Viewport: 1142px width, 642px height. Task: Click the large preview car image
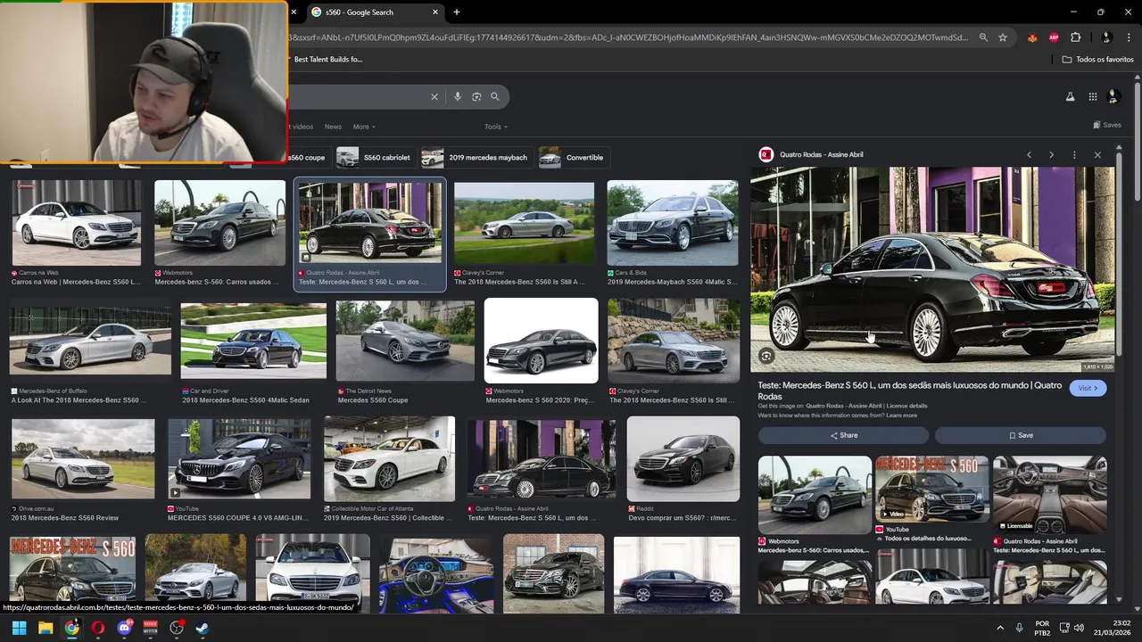[x=932, y=269]
